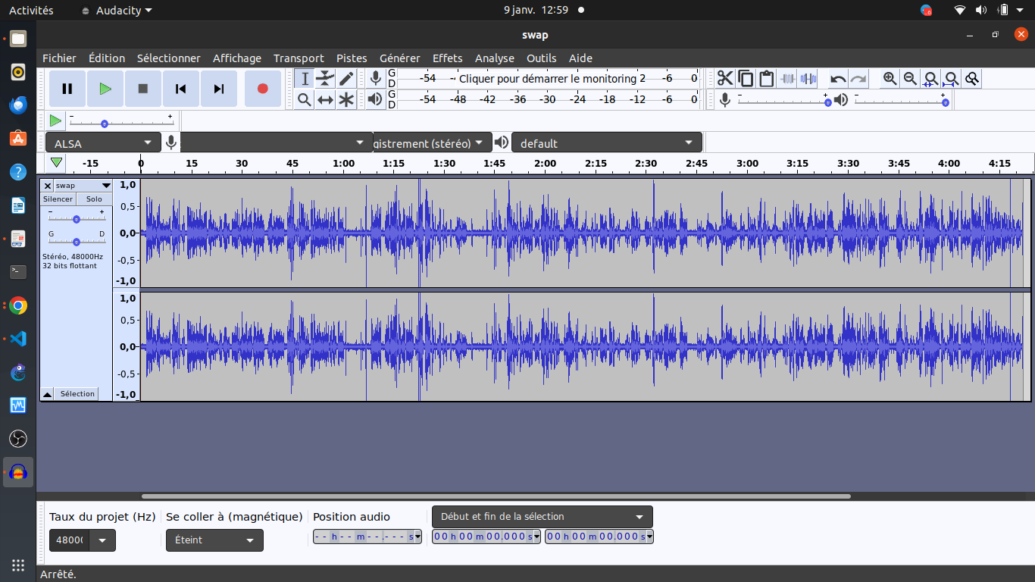The image size is (1035, 582).
Task: Open the recording meter microphone menu
Action: coord(375,78)
